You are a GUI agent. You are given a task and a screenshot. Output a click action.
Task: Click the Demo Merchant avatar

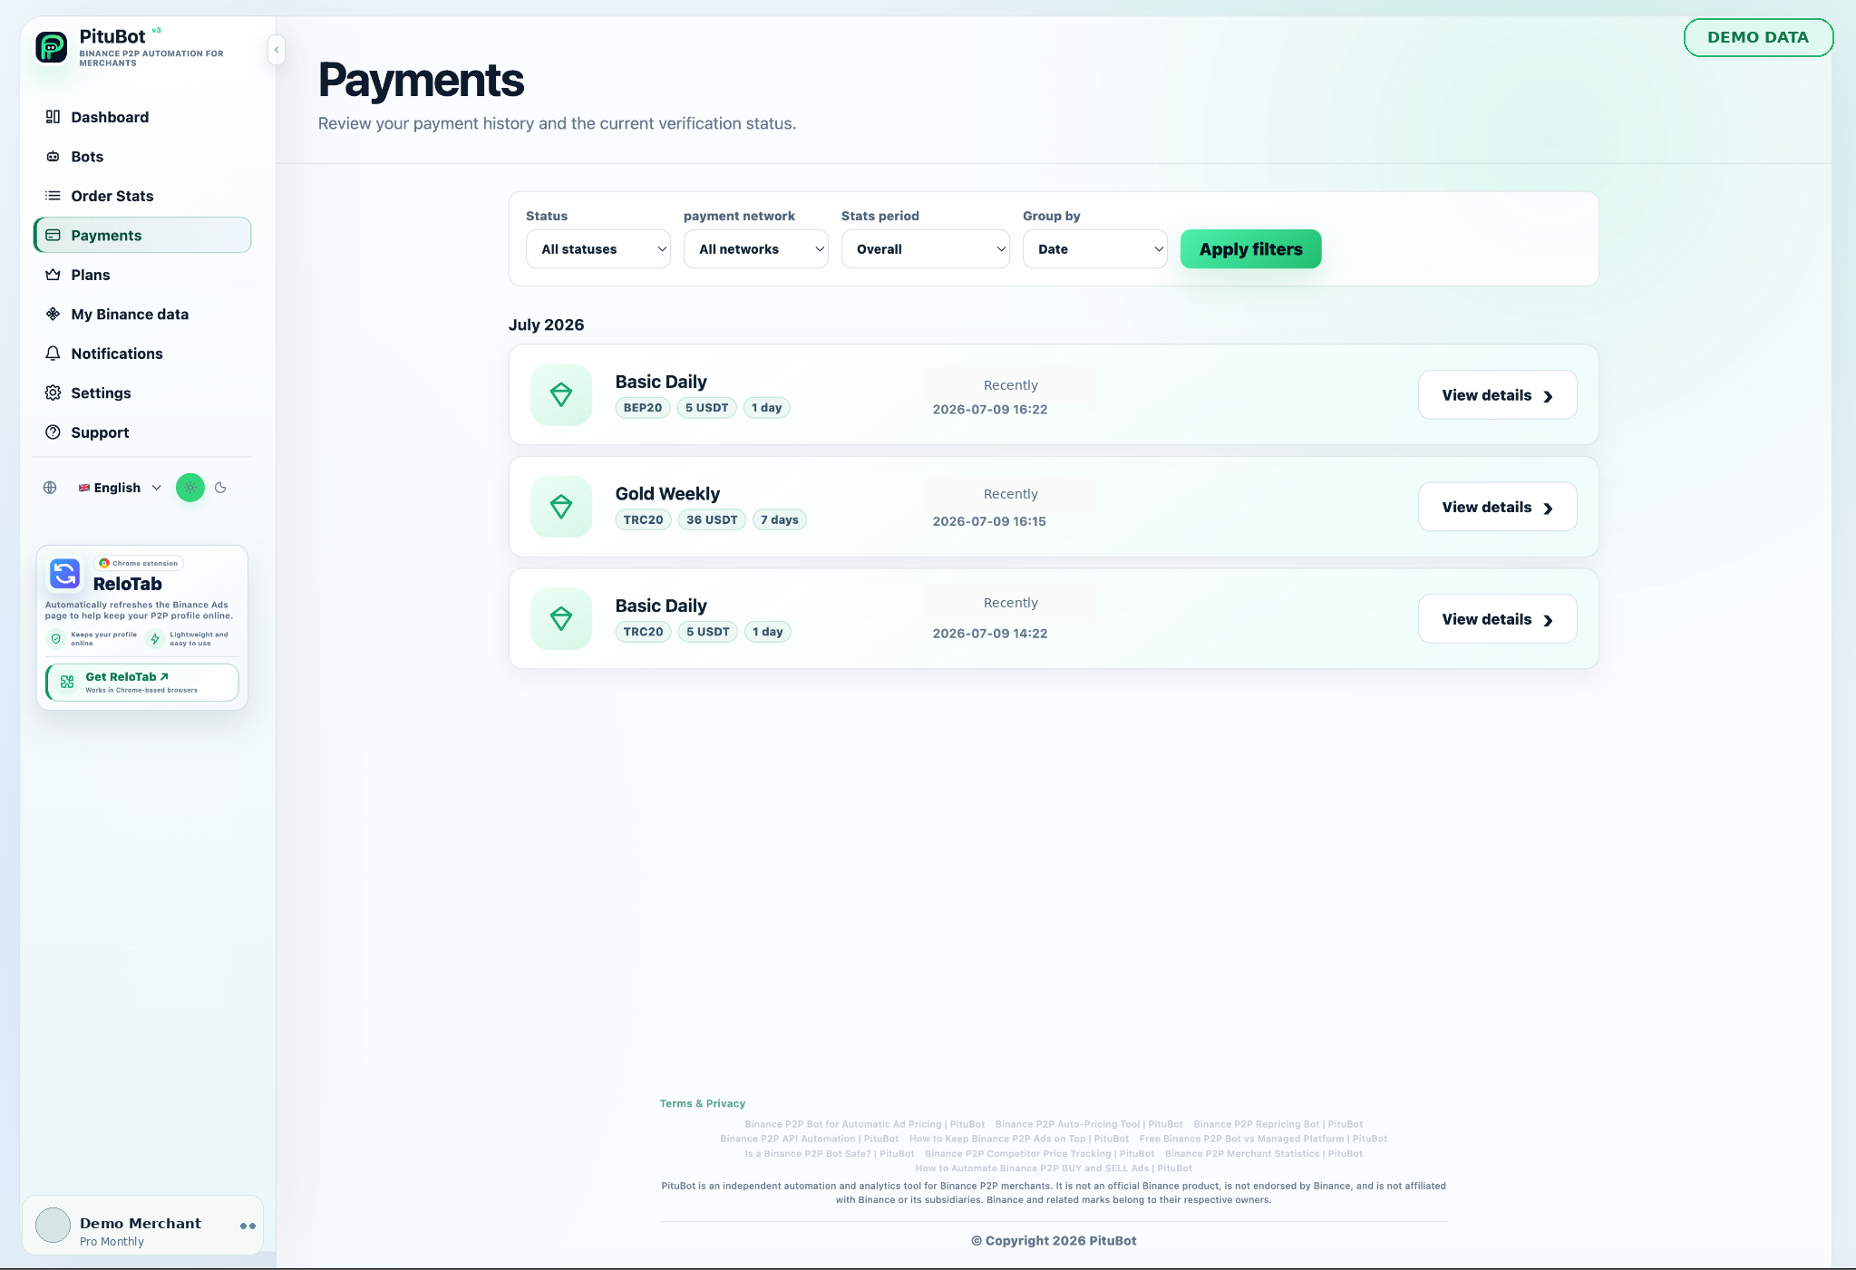(x=53, y=1226)
